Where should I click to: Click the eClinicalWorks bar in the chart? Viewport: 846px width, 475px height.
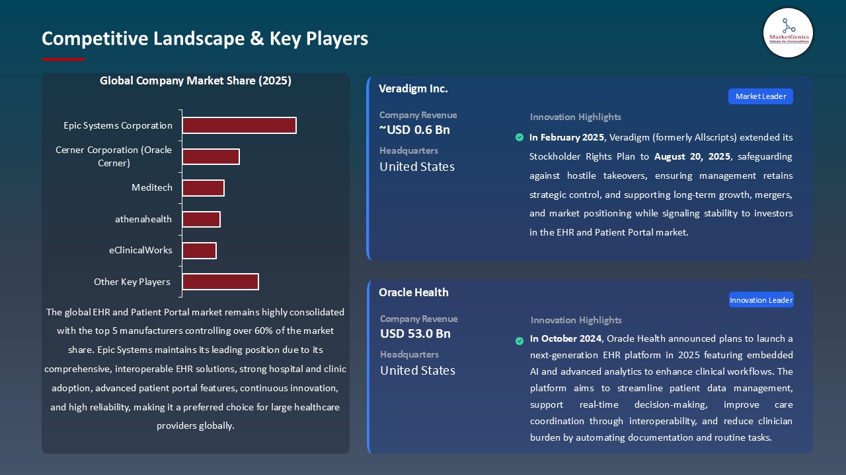pyautogui.click(x=200, y=250)
